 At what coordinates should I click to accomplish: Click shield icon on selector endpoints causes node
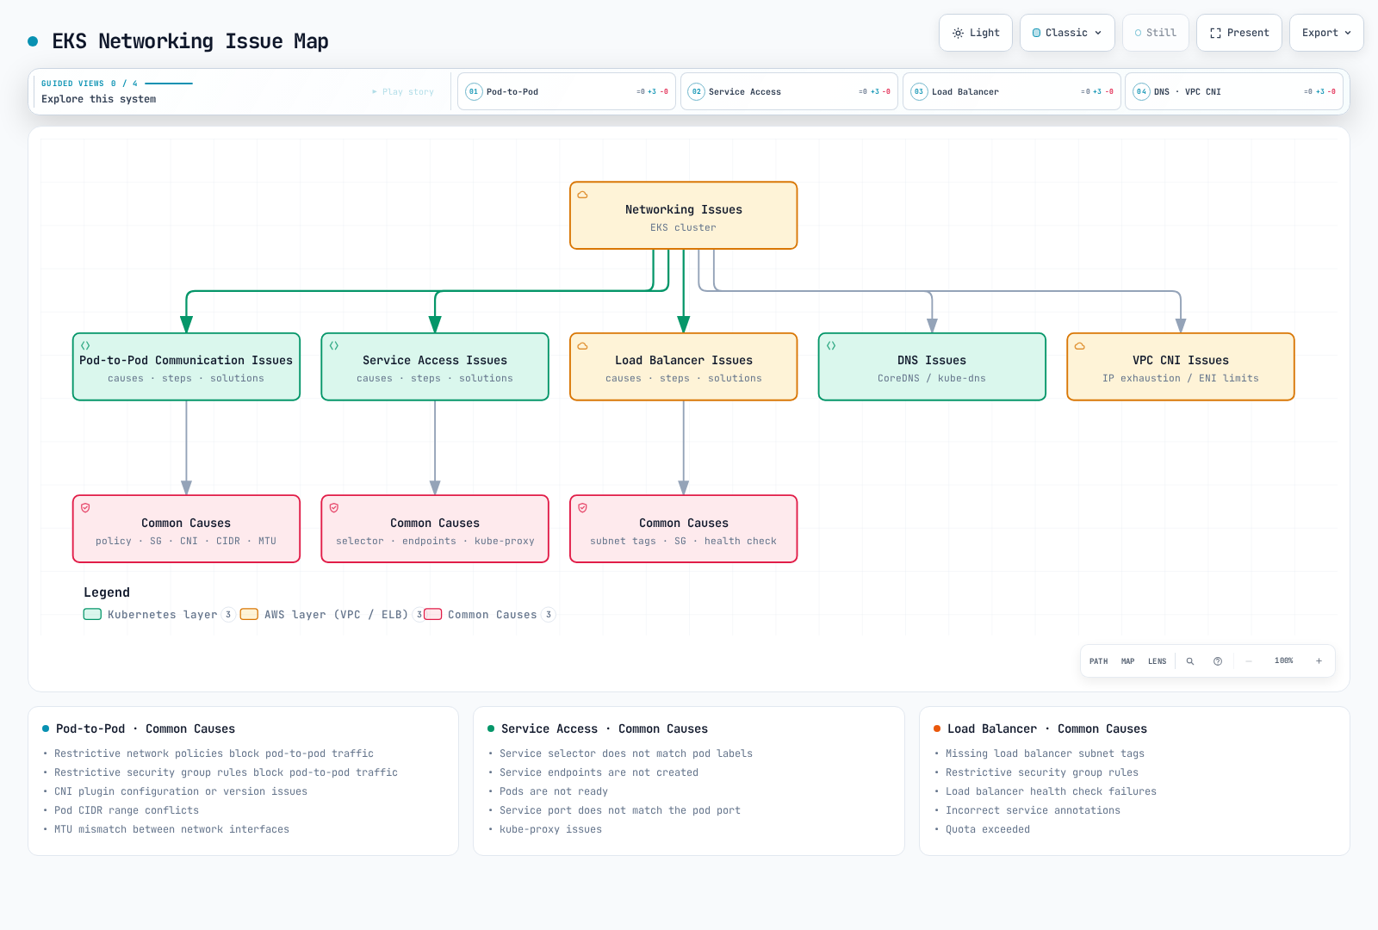click(334, 508)
